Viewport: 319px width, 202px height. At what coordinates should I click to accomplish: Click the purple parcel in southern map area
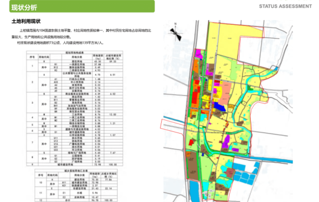coord(226,141)
